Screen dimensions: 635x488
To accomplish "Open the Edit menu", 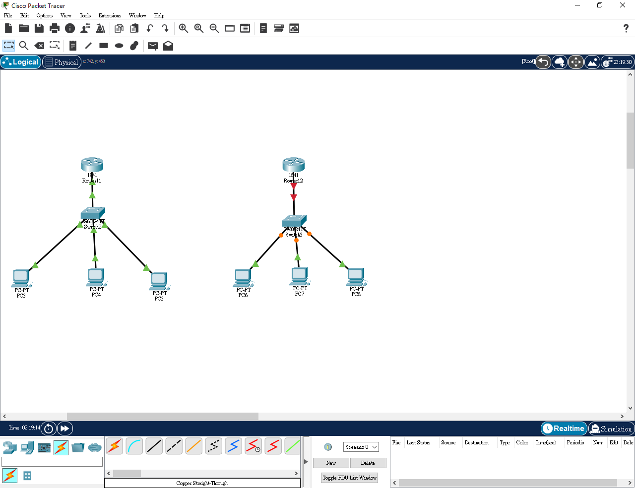I will point(24,15).
